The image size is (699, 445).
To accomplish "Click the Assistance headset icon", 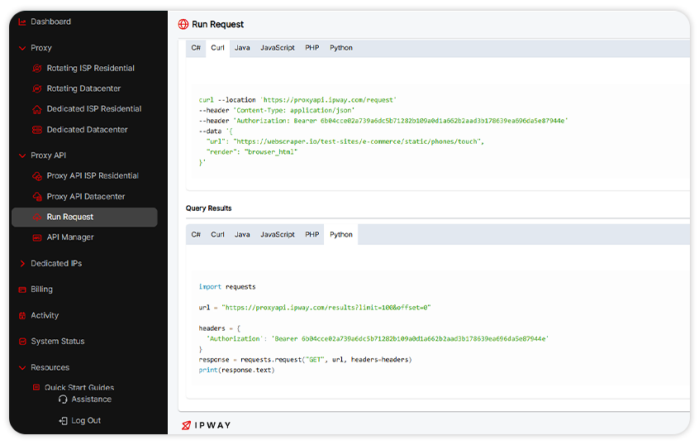I will (x=63, y=400).
